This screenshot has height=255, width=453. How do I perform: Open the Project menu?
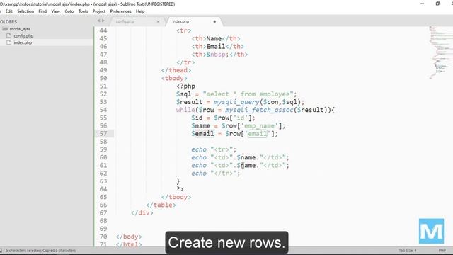click(99, 11)
